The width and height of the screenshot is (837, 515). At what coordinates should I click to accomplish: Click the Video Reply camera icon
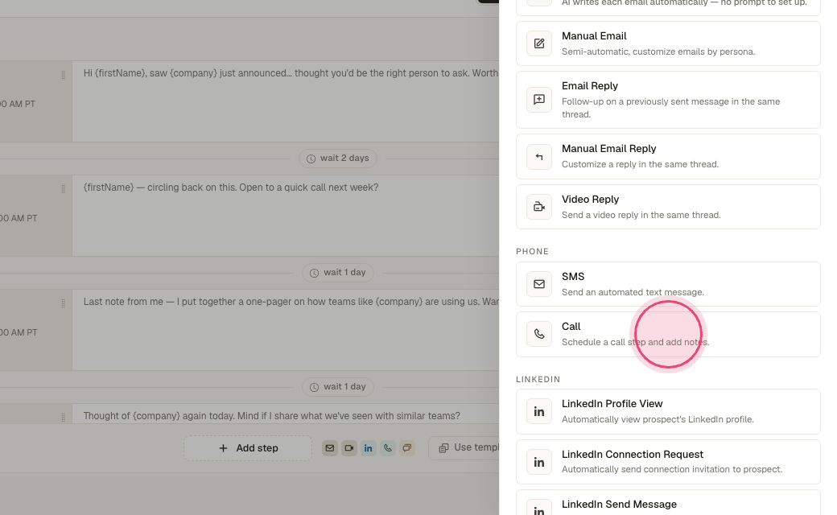click(539, 207)
